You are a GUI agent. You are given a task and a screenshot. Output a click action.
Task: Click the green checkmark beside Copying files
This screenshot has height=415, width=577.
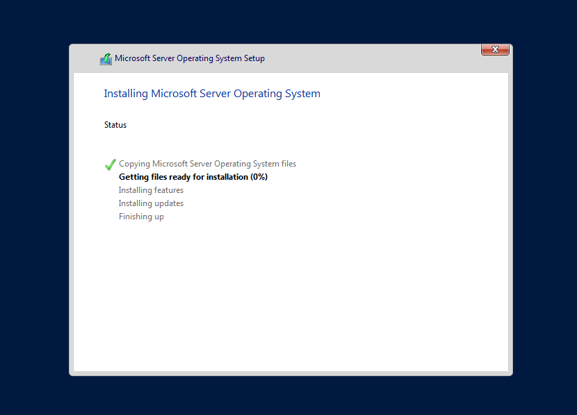111,164
